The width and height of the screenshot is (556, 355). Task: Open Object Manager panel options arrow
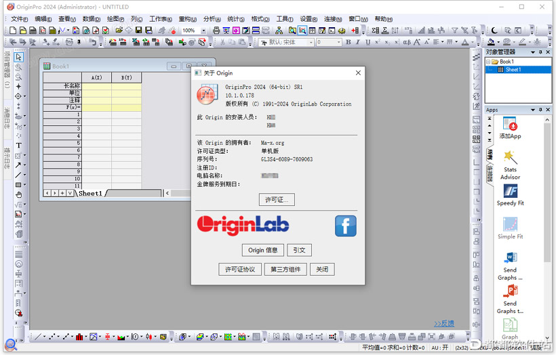point(532,52)
